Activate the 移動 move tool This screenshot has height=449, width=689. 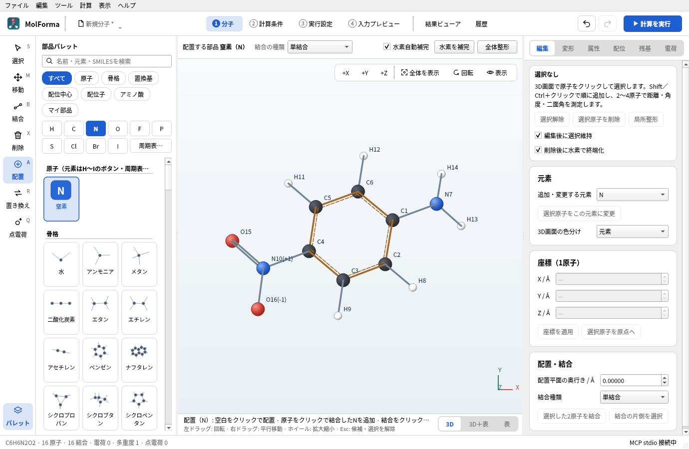point(18,83)
